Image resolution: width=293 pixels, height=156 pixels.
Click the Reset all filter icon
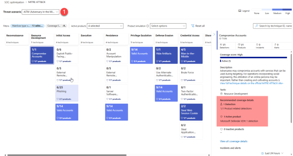tap(193, 26)
